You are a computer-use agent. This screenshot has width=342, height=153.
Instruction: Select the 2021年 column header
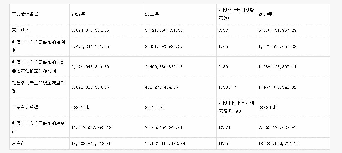[x=180, y=14]
